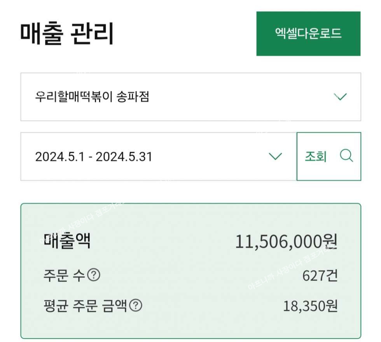Click the magnifying glass search icon

pyautogui.click(x=346, y=156)
